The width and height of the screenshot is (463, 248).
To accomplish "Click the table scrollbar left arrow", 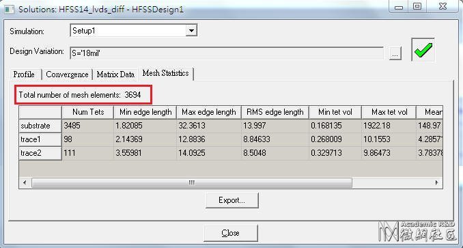I will click(x=25, y=182).
